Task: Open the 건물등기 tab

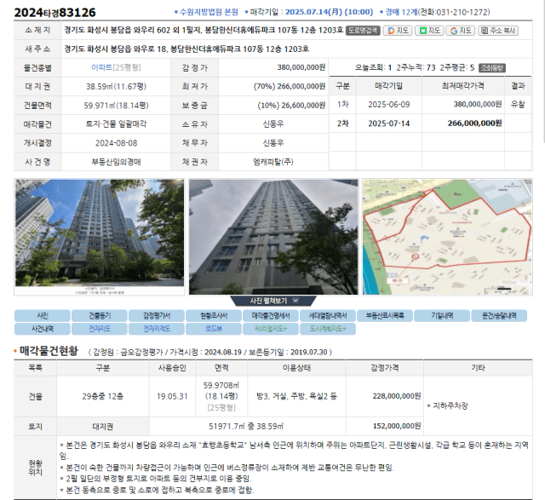Action: click(100, 316)
